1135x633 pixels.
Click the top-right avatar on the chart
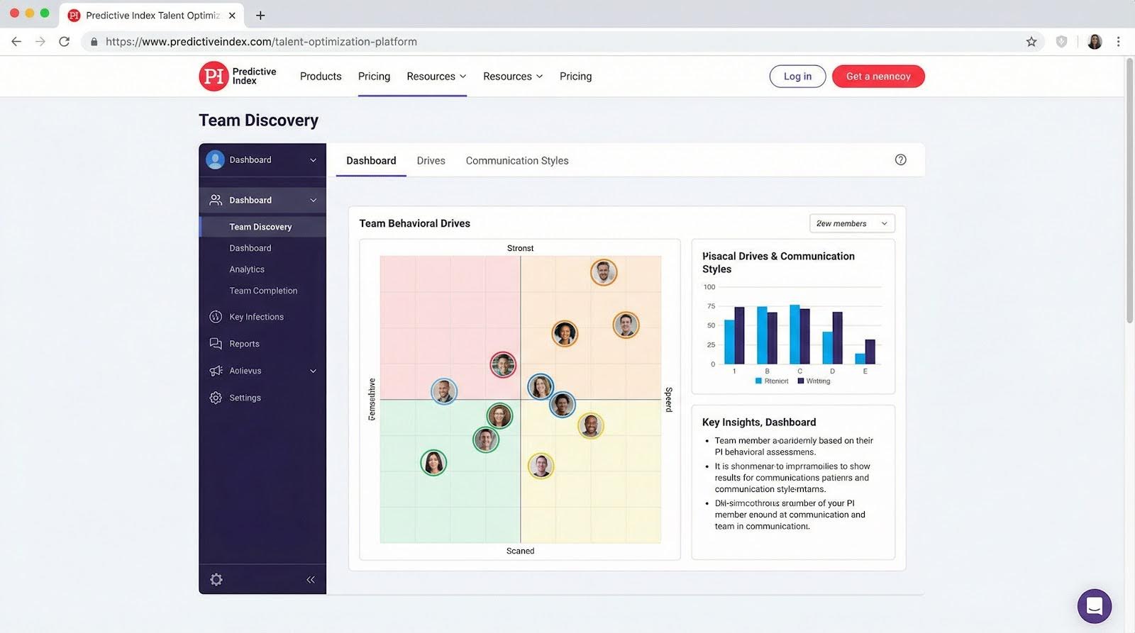point(603,272)
